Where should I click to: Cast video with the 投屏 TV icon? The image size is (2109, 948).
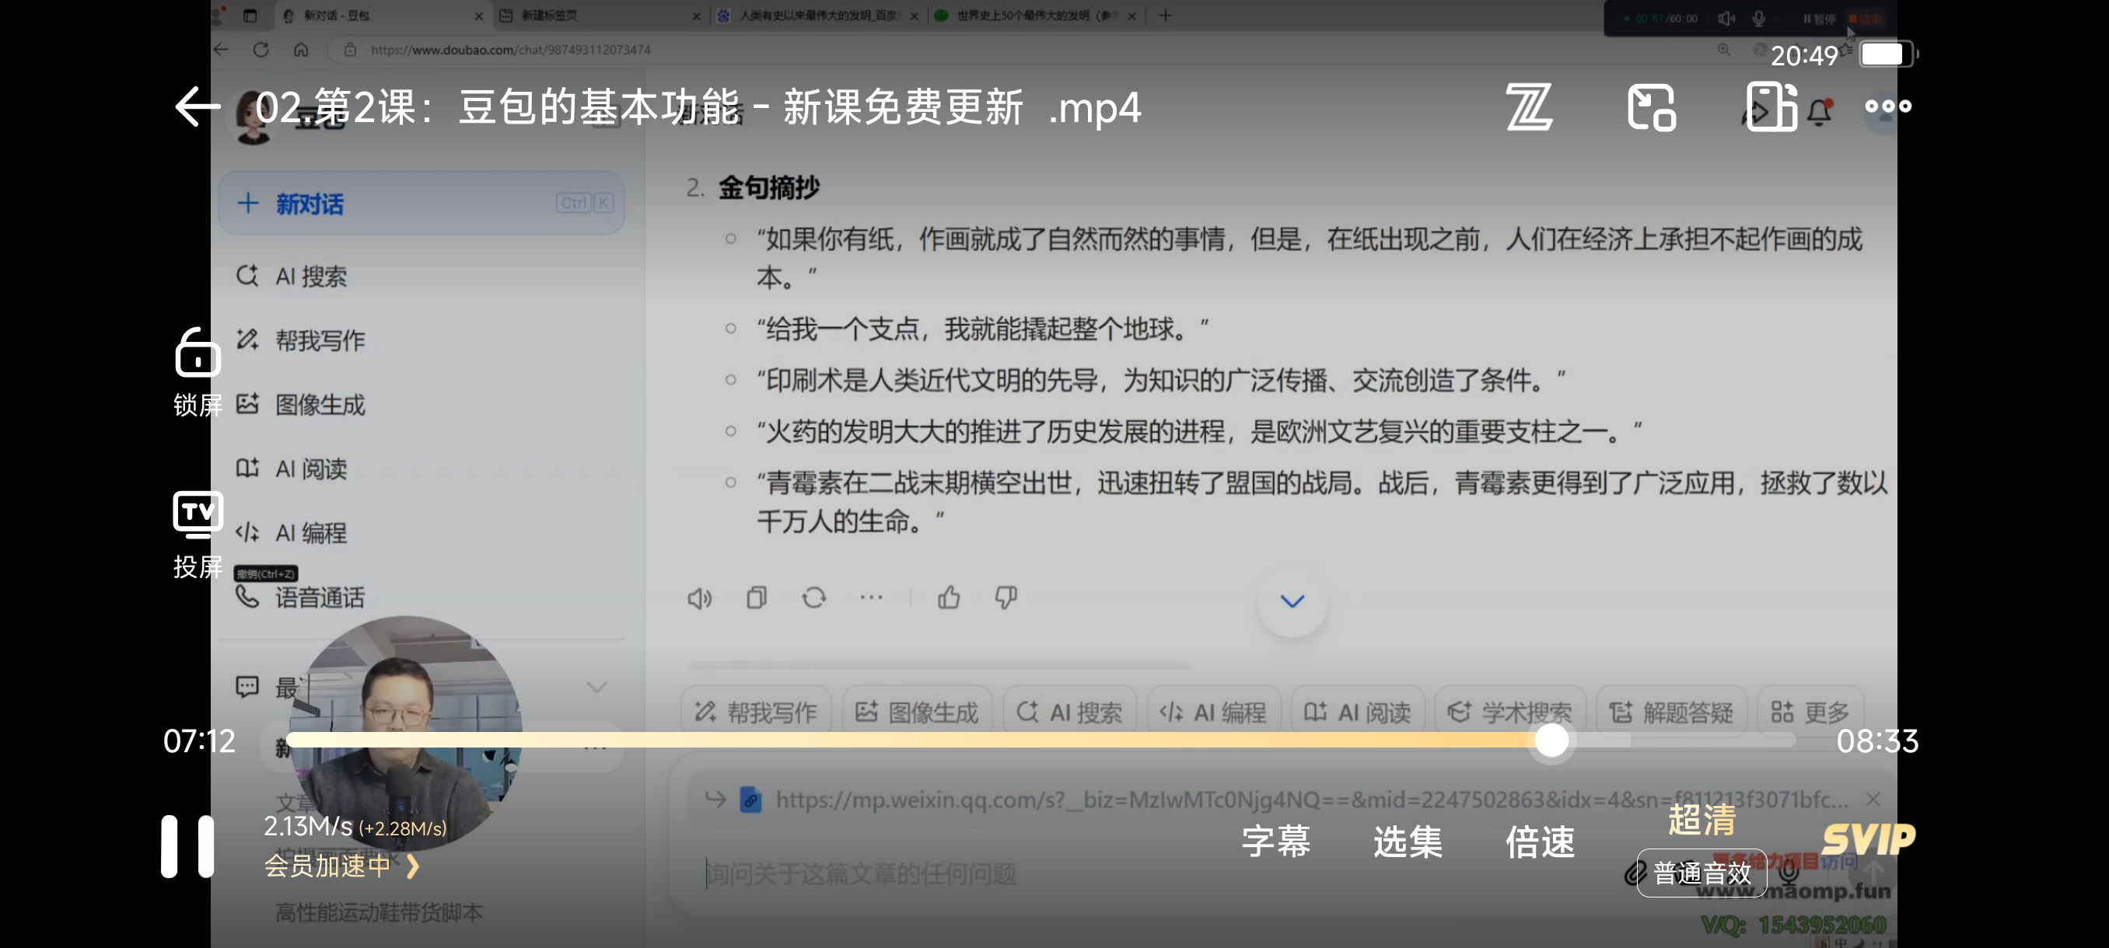coord(198,535)
